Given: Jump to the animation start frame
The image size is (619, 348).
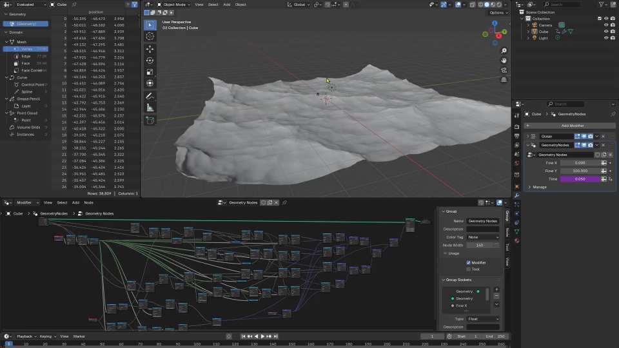Looking at the screenshot, I should [243, 336].
